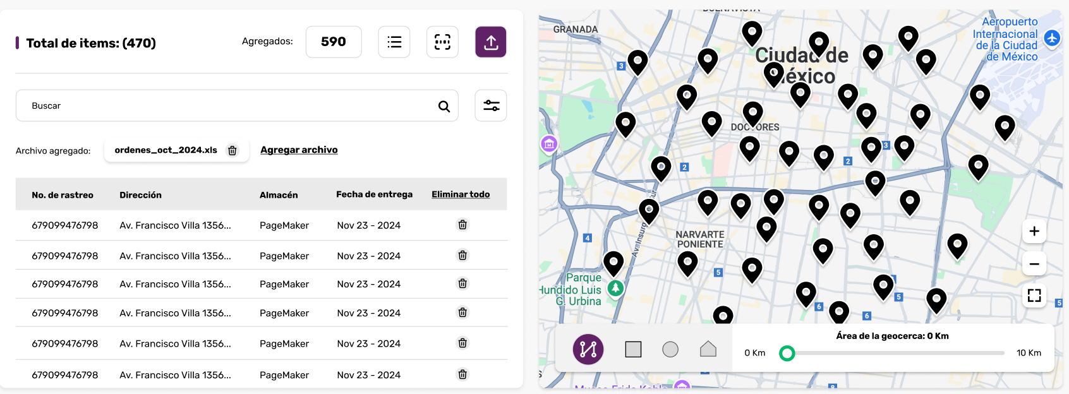
Task: Select the purple route drawing tool
Action: (x=588, y=349)
